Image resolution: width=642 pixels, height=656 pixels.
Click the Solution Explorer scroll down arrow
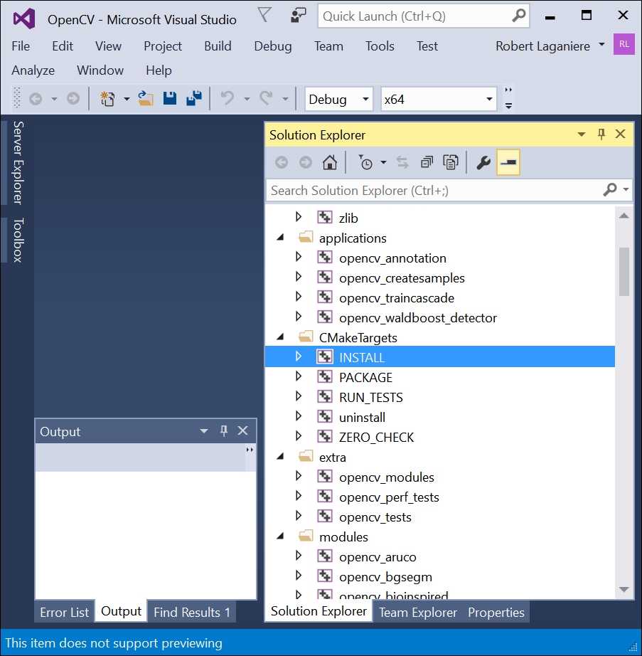tap(624, 590)
